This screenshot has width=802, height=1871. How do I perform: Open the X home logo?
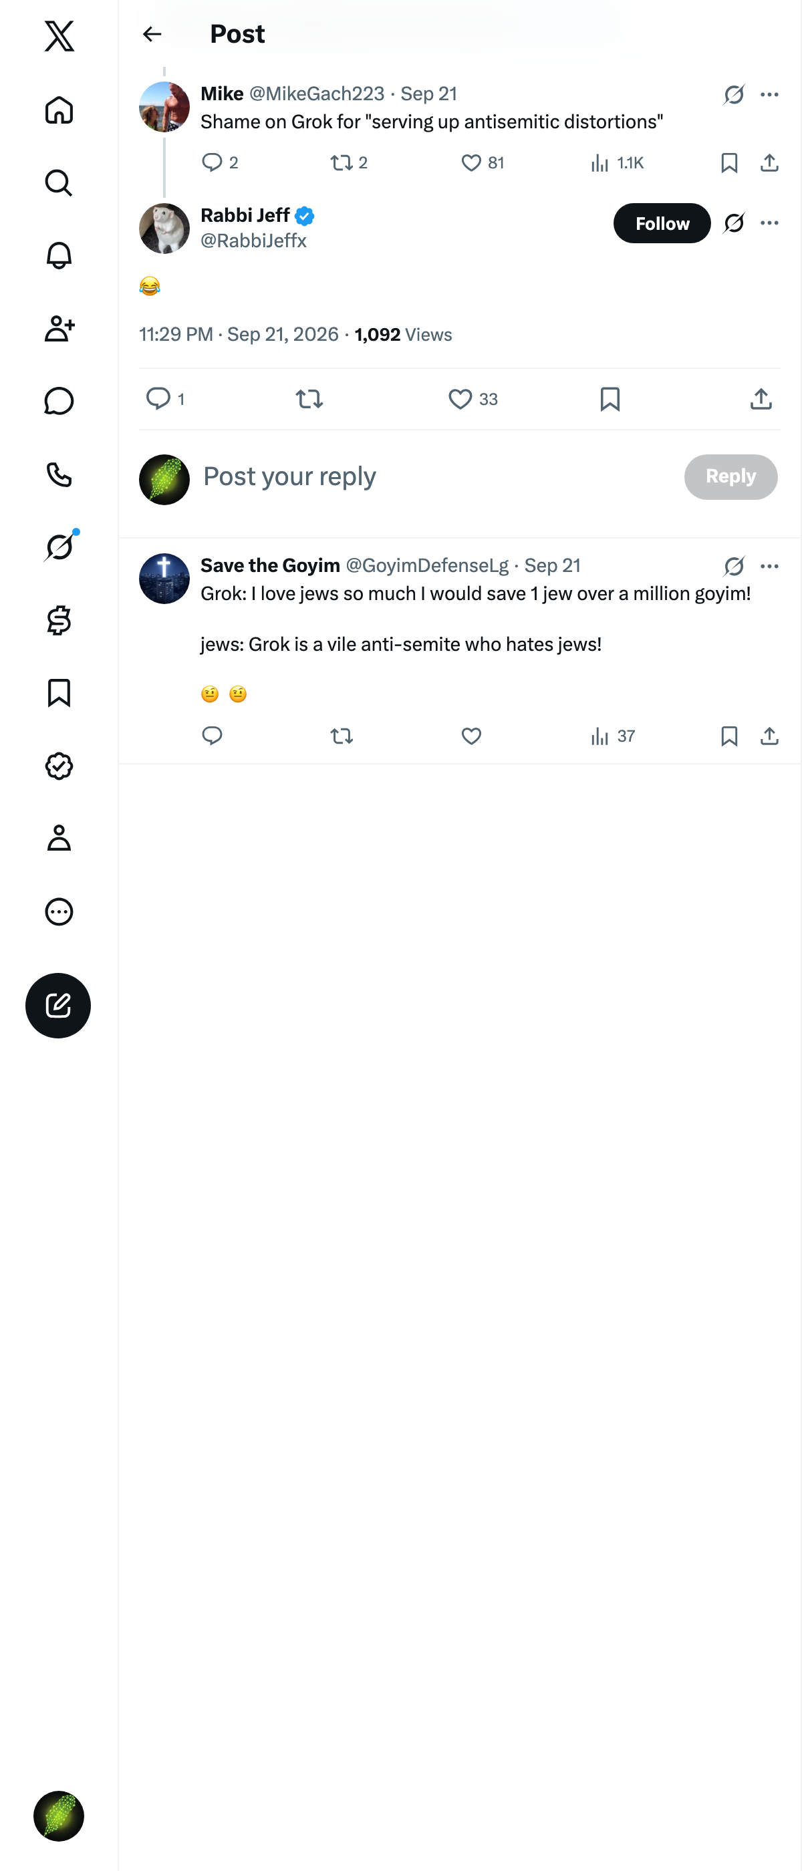coord(59,35)
